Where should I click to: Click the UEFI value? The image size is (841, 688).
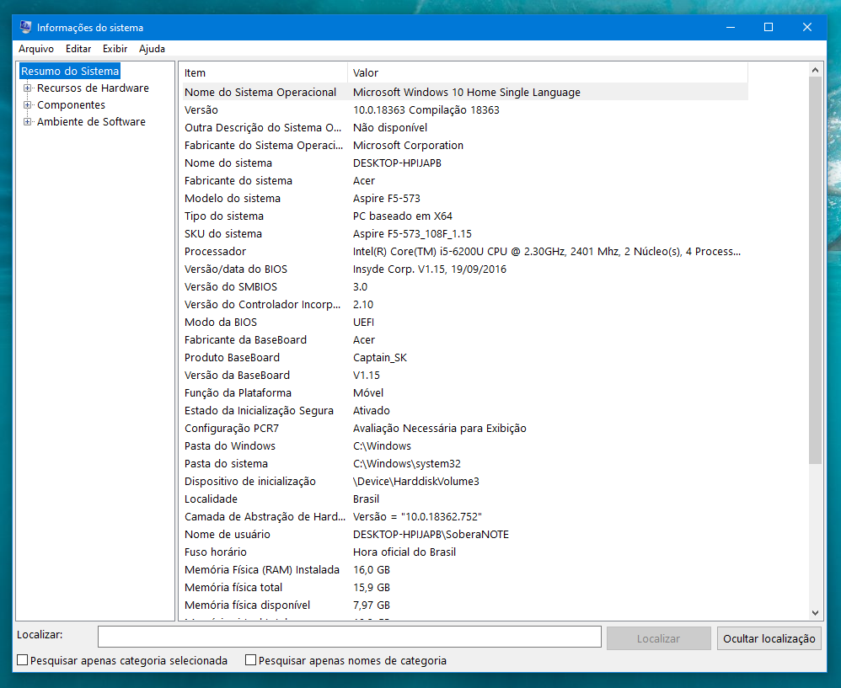[364, 322]
